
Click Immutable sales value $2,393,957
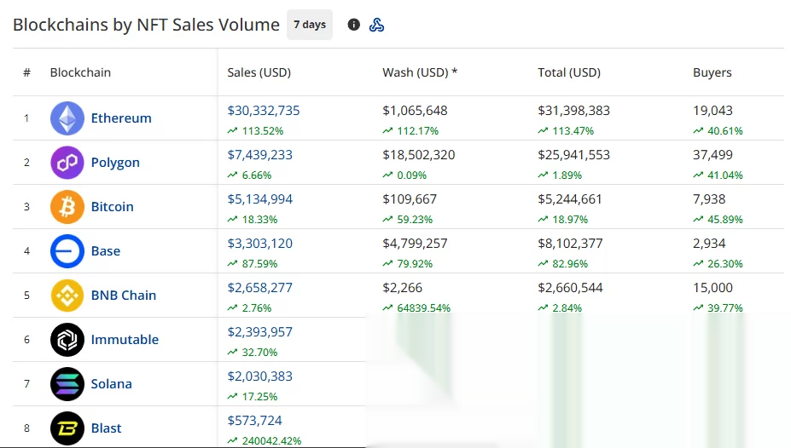pyautogui.click(x=259, y=332)
